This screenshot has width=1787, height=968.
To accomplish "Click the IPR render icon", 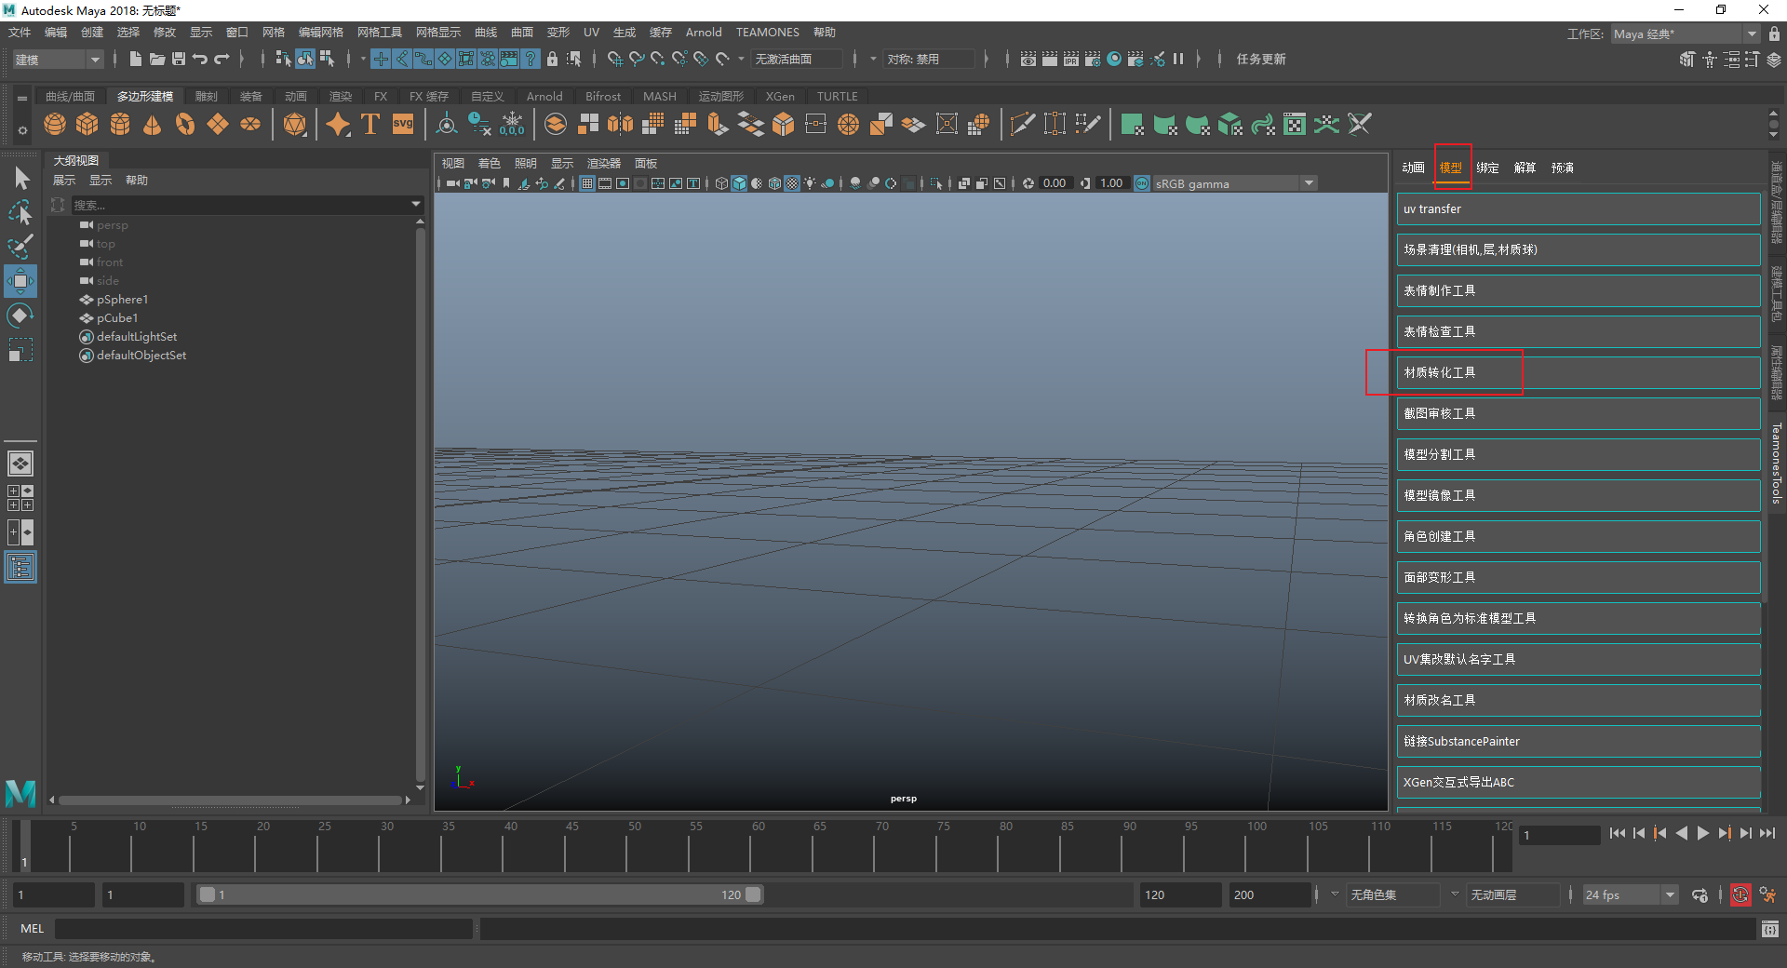I will [x=1070, y=59].
